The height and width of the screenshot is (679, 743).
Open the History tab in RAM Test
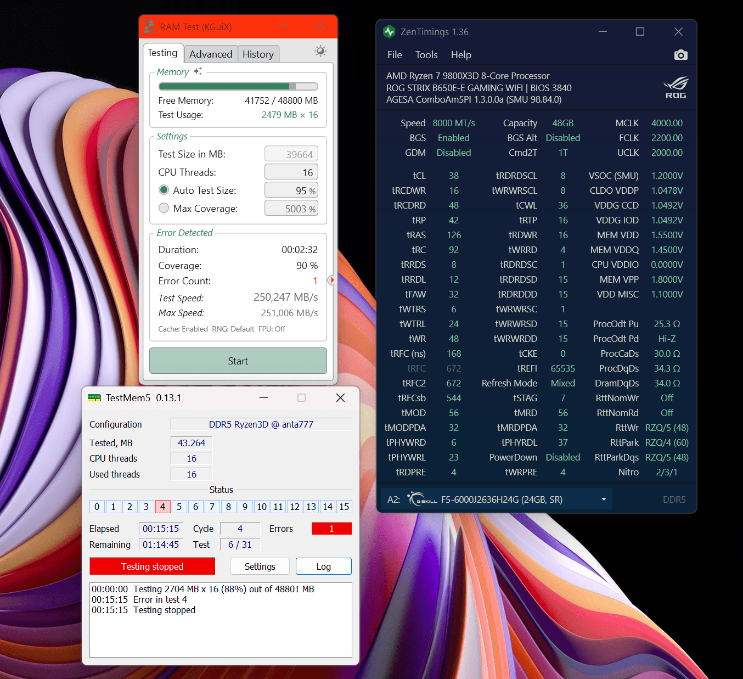click(x=258, y=54)
